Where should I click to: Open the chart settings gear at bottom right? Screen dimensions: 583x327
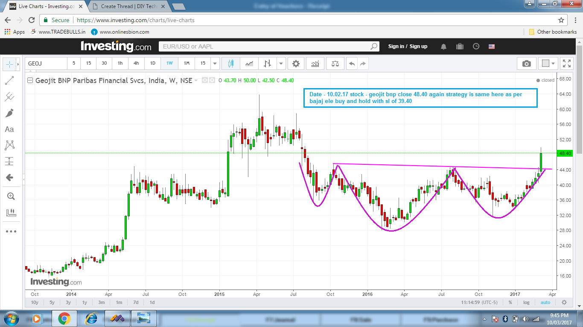coord(564,302)
